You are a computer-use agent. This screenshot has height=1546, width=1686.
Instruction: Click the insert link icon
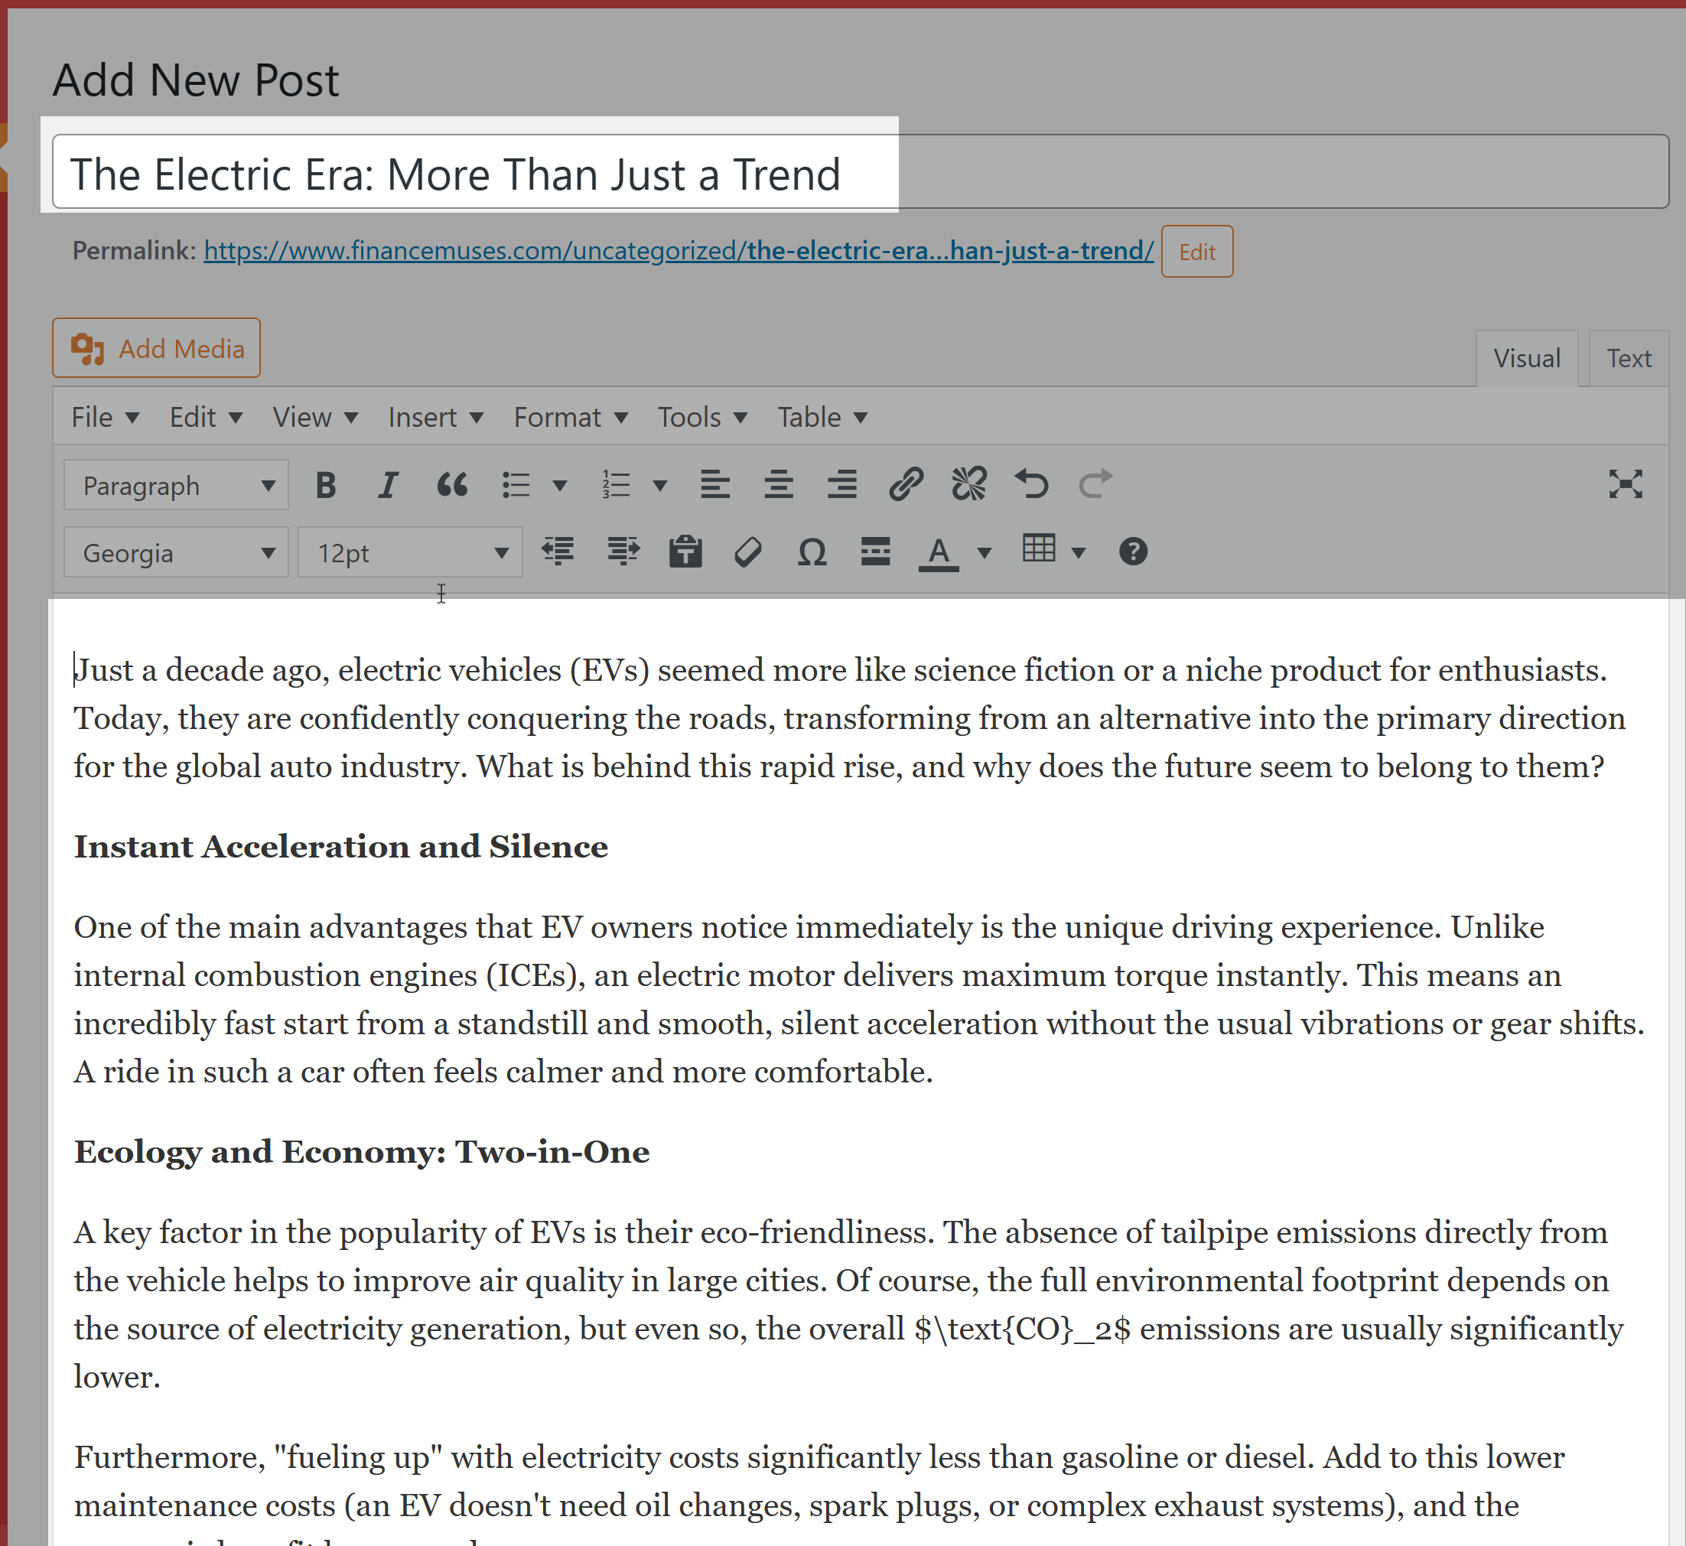(x=905, y=484)
